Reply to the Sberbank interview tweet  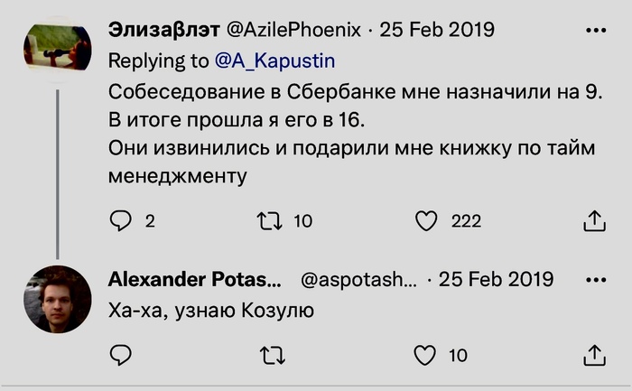[121, 219]
